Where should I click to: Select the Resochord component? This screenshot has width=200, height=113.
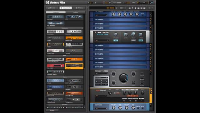pyautogui.click(x=74, y=66)
